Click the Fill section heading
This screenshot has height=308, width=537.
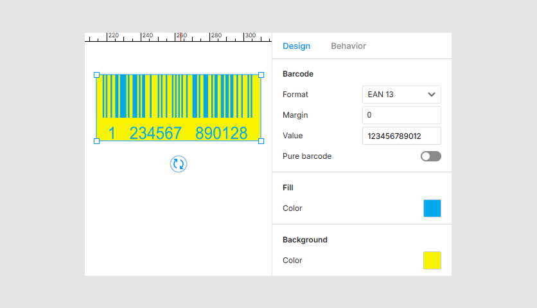[x=288, y=188]
